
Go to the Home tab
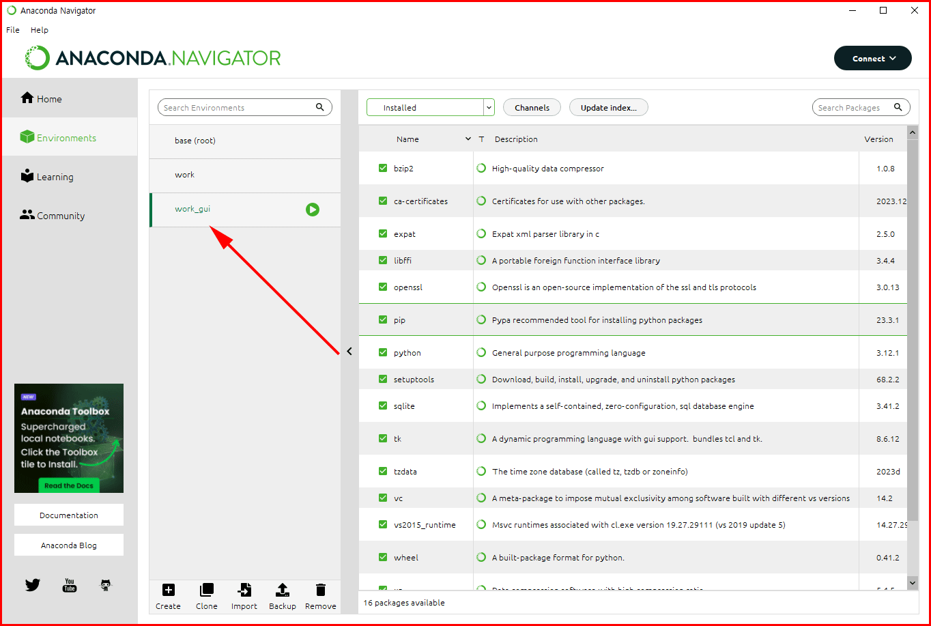pos(69,98)
